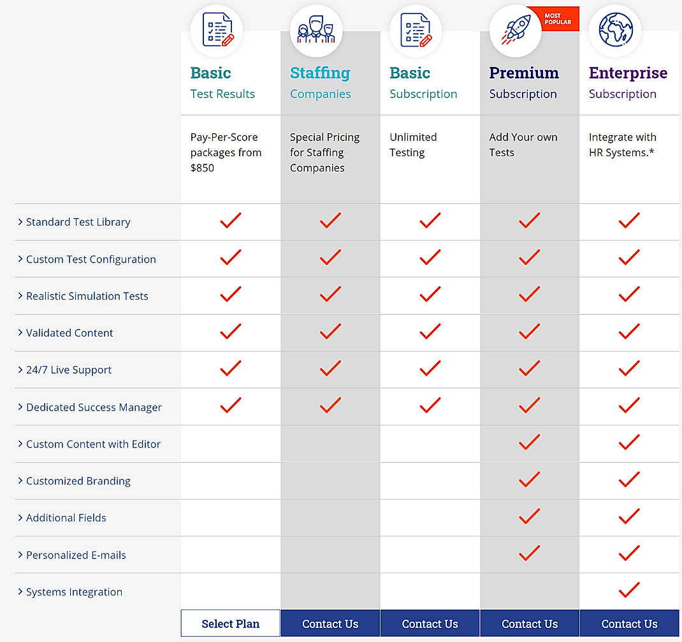This screenshot has width=682, height=642.
Task: Toggle the 24/7 Live Support checkmark under Premium
Action: [x=529, y=368]
